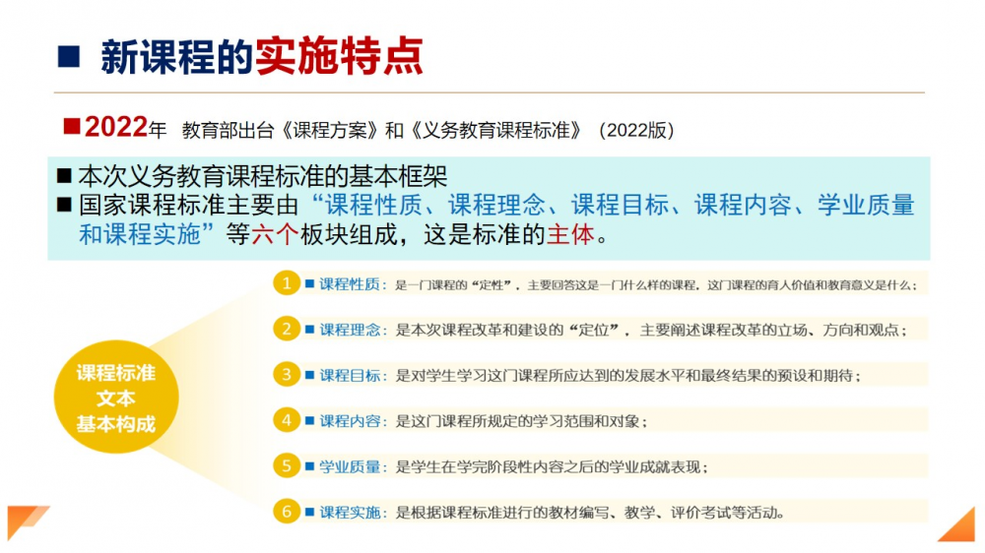Click the 课程理念 item label

pyautogui.click(x=350, y=330)
